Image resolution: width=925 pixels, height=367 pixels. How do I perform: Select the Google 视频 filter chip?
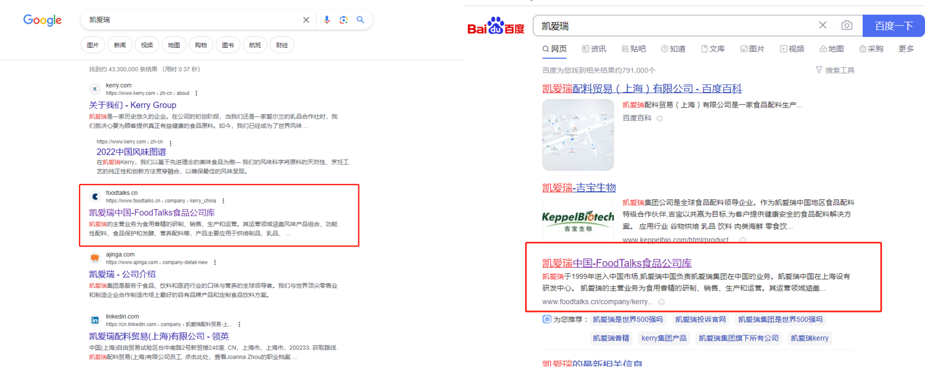(x=147, y=45)
